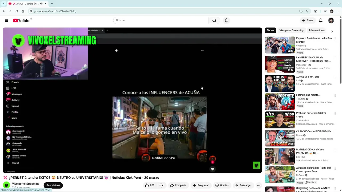The image size is (342, 192).
Task: Open the Chrome three-dot menu
Action: pyautogui.click(x=338, y=11)
